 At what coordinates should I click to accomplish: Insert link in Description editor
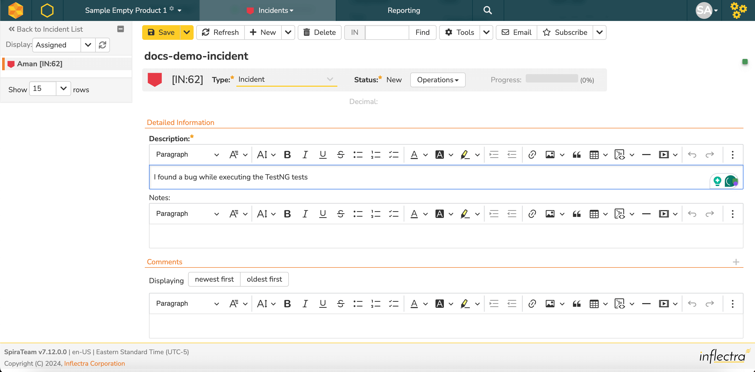pos(532,155)
